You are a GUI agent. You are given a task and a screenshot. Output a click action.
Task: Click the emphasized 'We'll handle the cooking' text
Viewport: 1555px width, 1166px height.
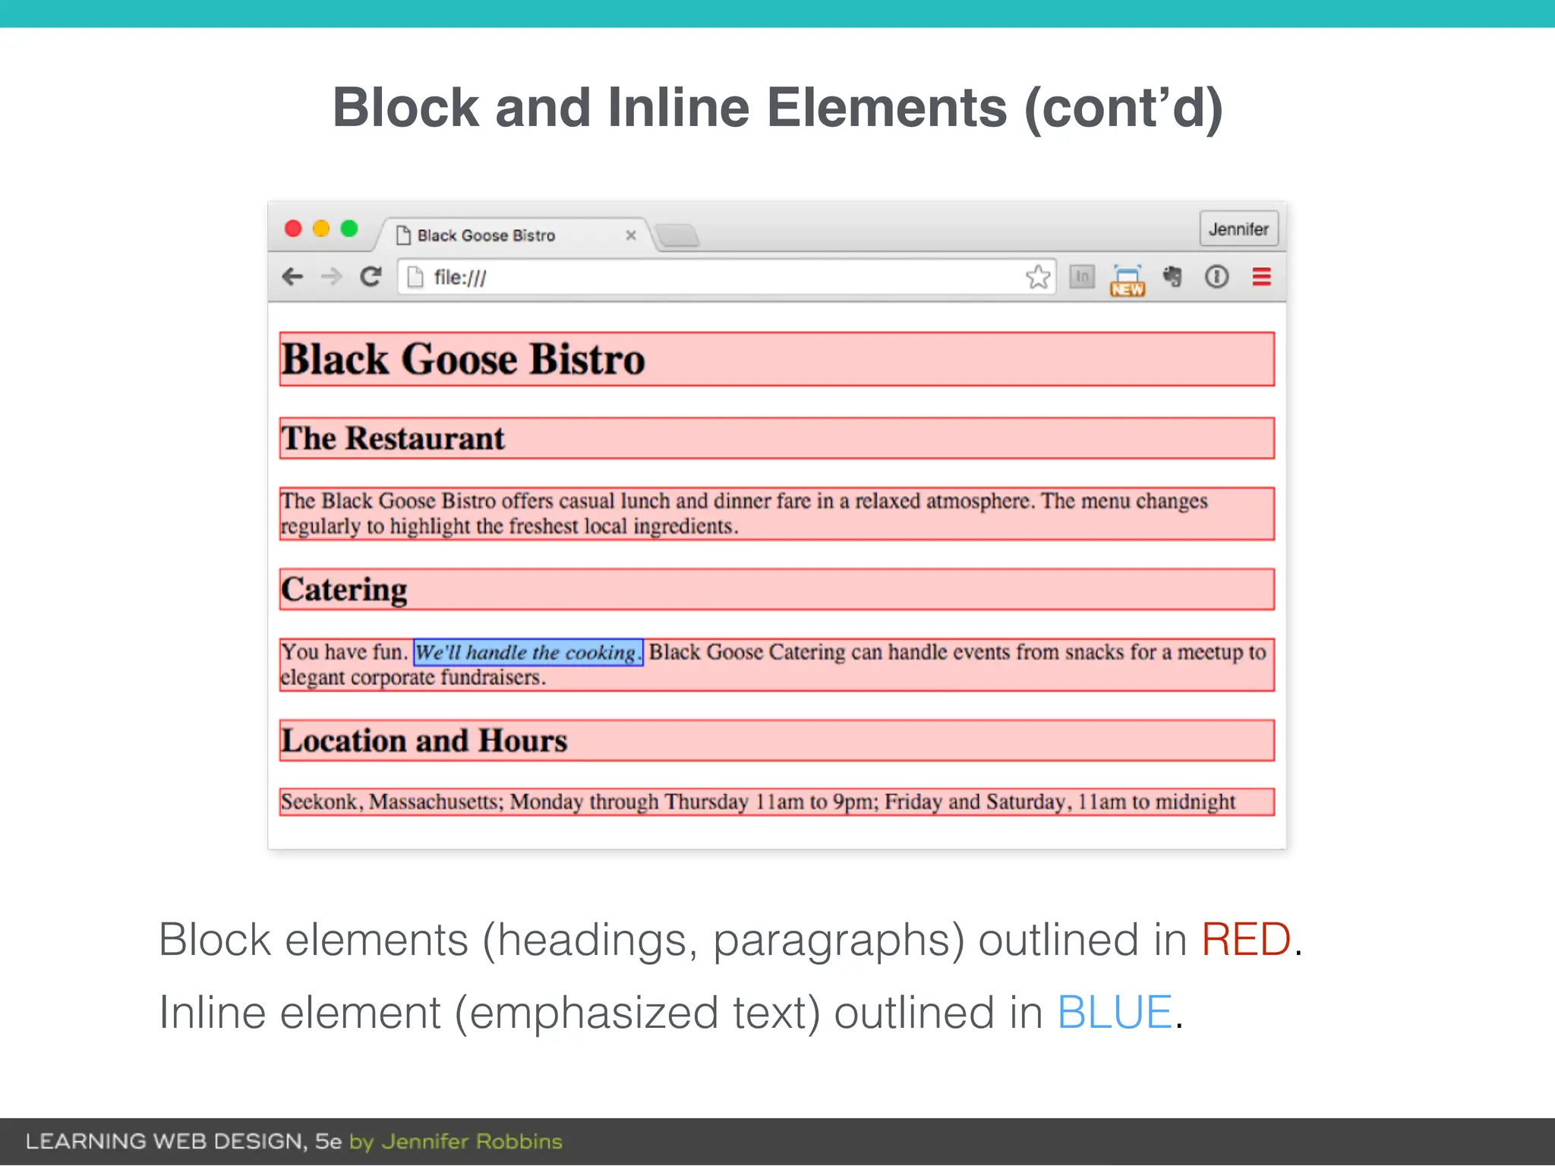(528, 652)
